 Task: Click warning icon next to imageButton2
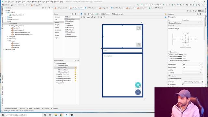[x=75, y=72]
